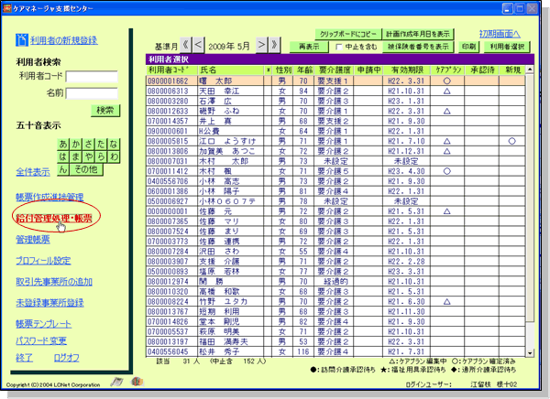Click the table scrollbar up arrow
The width and height of the screenshot is (550, 399).
pyautogui.click(x=530, y=70)
